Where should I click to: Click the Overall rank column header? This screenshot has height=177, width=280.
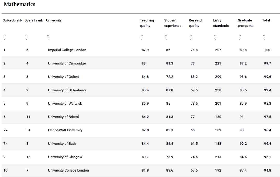tap(33, 20)
